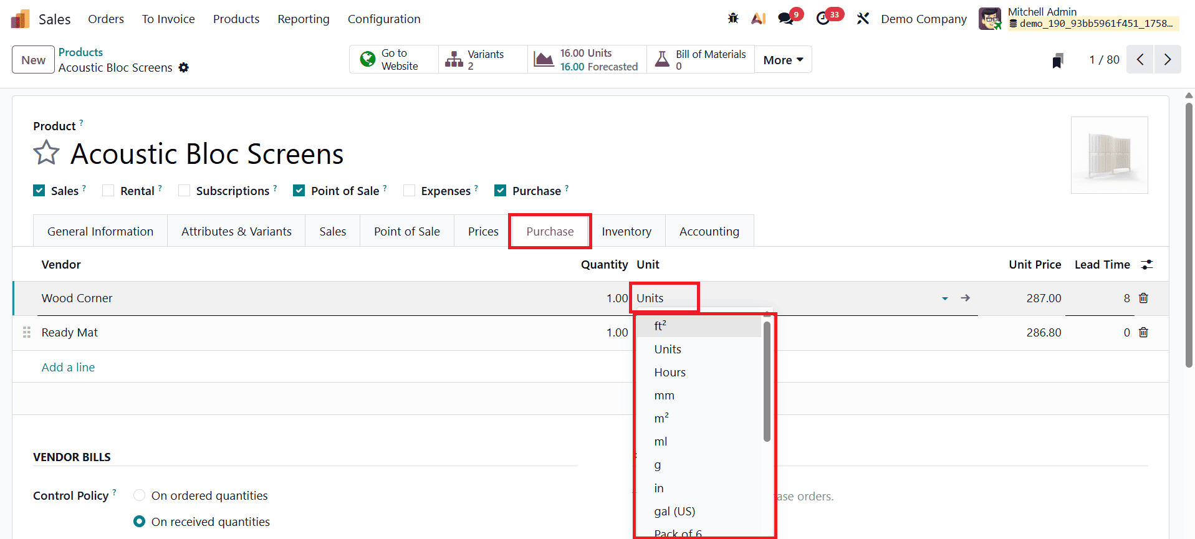Go to previous product record
The image size is (1195, 539).
(1140, 60)
